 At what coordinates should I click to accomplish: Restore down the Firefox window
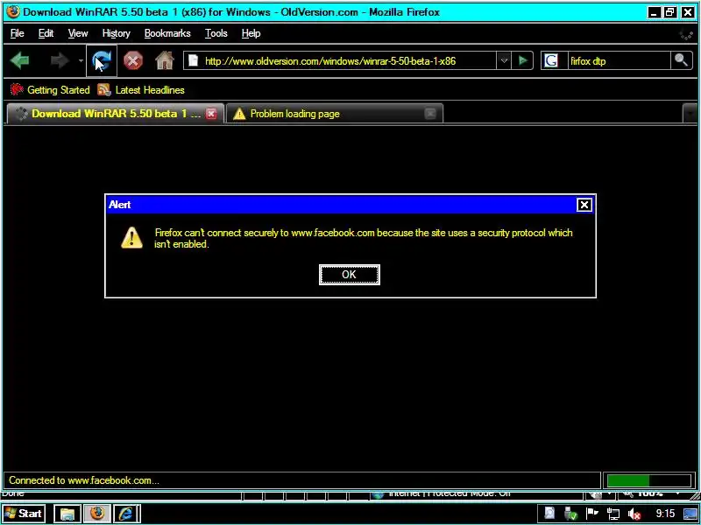670,12
